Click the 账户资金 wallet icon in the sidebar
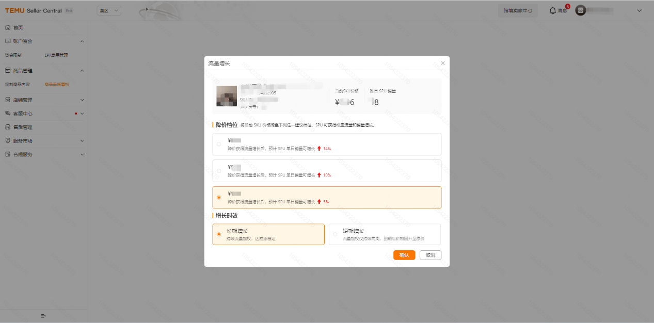The image size is (654, 323). (x=8, y=41)
